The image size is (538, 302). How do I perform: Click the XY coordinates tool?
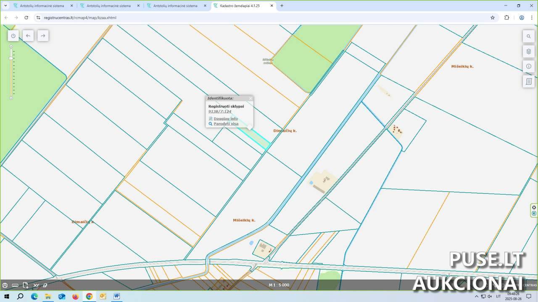pos(36,285)
